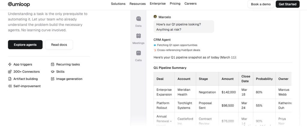Viewport: 307px width, 131px height.
Task: Click the Torchlight Systems account cell
Action: pos(185,105)
